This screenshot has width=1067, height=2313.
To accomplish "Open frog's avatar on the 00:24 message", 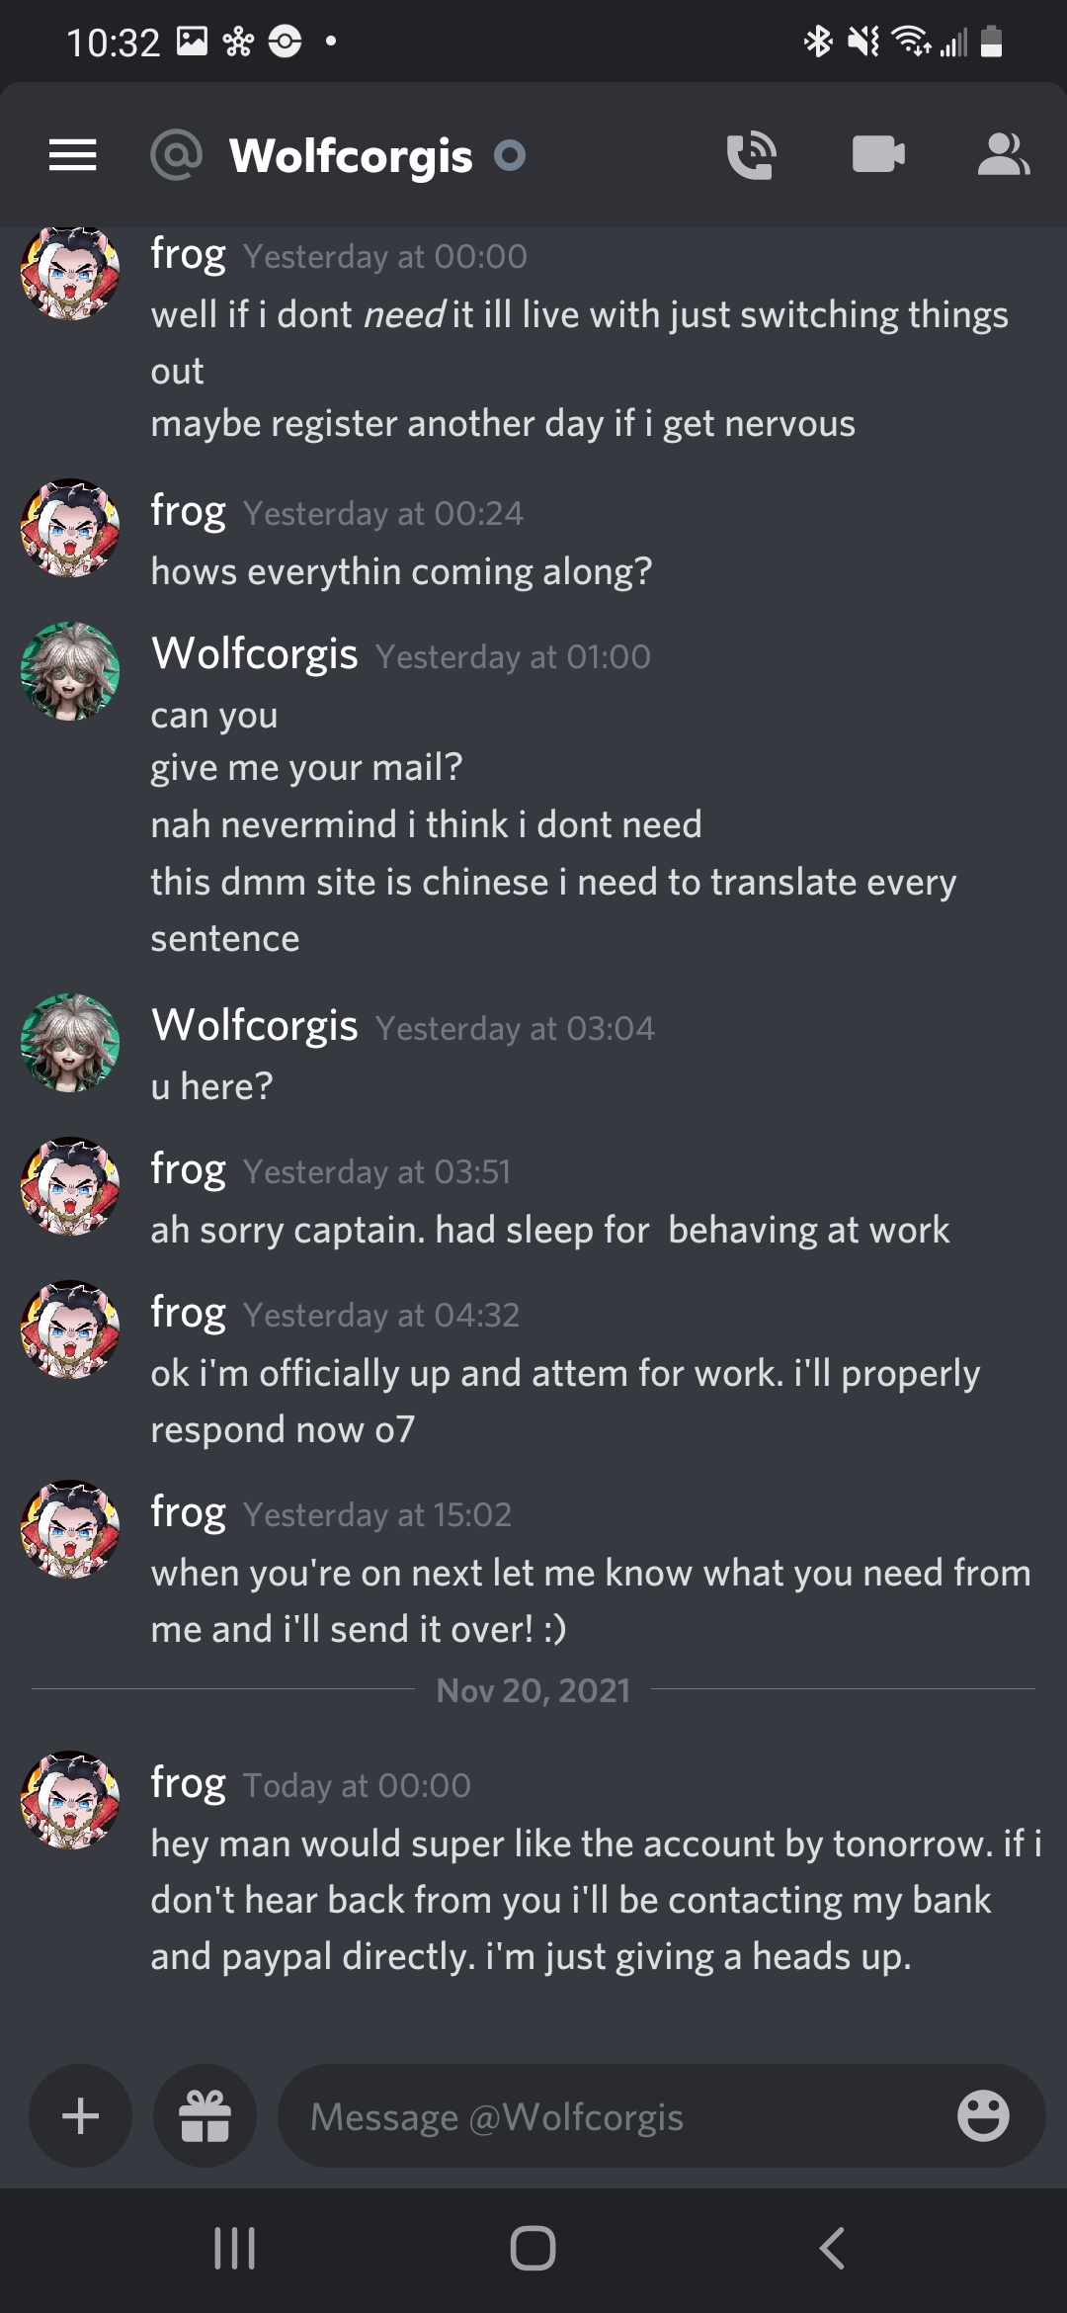I will tap(70, 528).
